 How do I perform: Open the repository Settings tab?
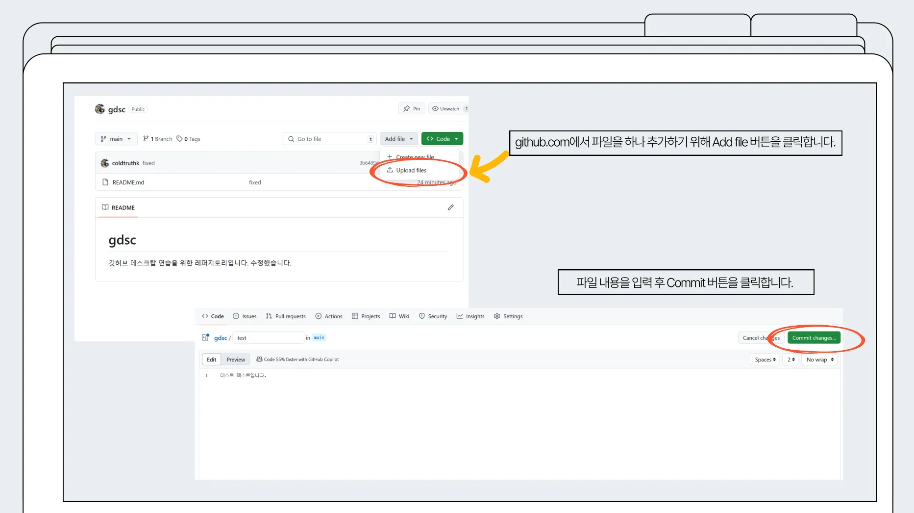click(x=508, y=316)
